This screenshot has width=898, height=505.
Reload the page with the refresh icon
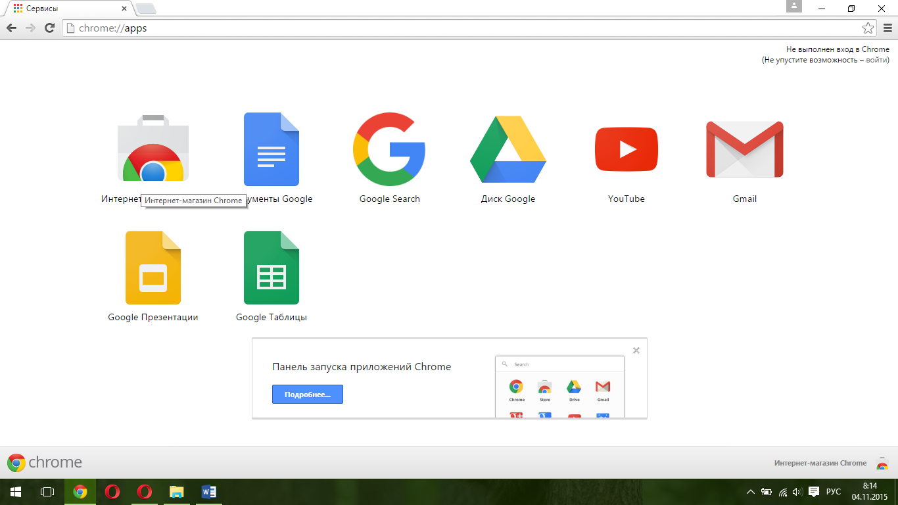(x=49, y=28)
